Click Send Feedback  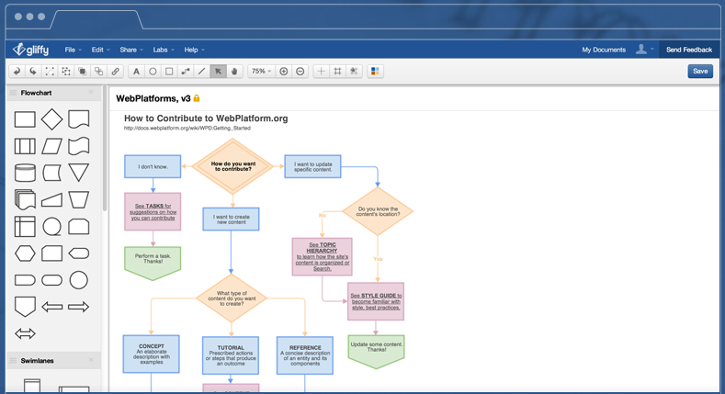(689, 50)
